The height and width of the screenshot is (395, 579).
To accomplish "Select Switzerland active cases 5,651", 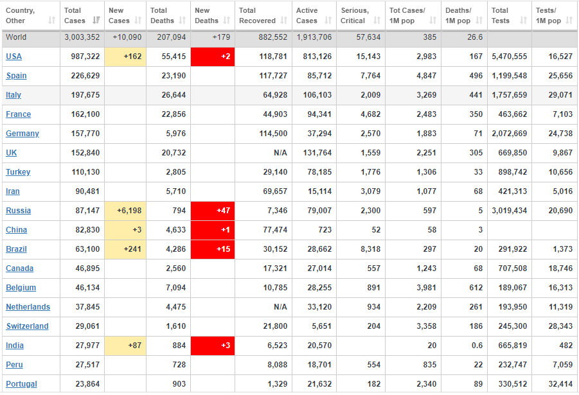I will click(x=321, y=326).
